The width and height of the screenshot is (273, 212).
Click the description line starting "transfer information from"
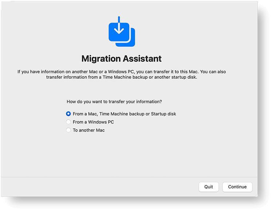pyautogui.click(x=122, y=77)
